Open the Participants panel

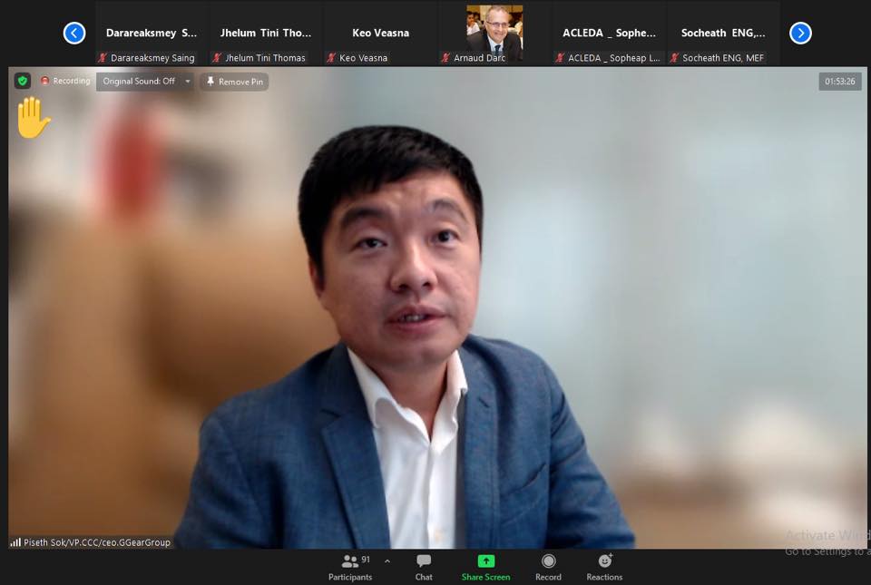click(x=350, y=567)
